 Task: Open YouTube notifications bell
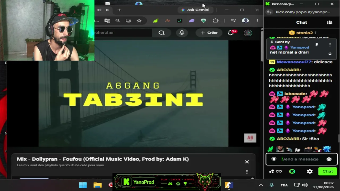tap(231, 33)
